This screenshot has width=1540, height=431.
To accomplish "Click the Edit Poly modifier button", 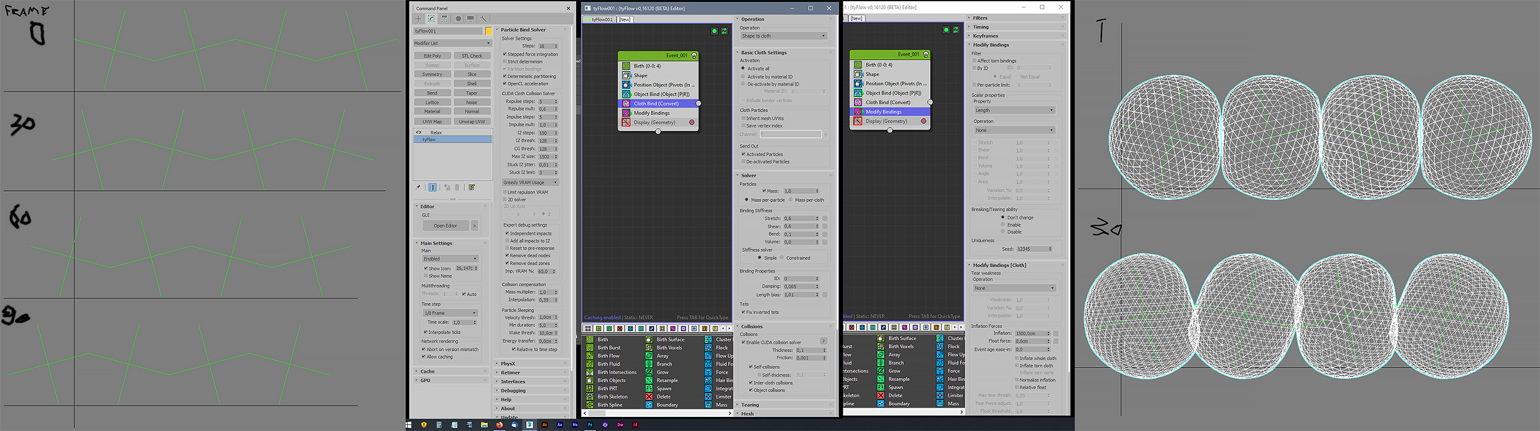I will (432, 56).
